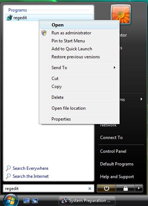Click the Start menu right-pane submenu arrow

(x=141, y=99)
